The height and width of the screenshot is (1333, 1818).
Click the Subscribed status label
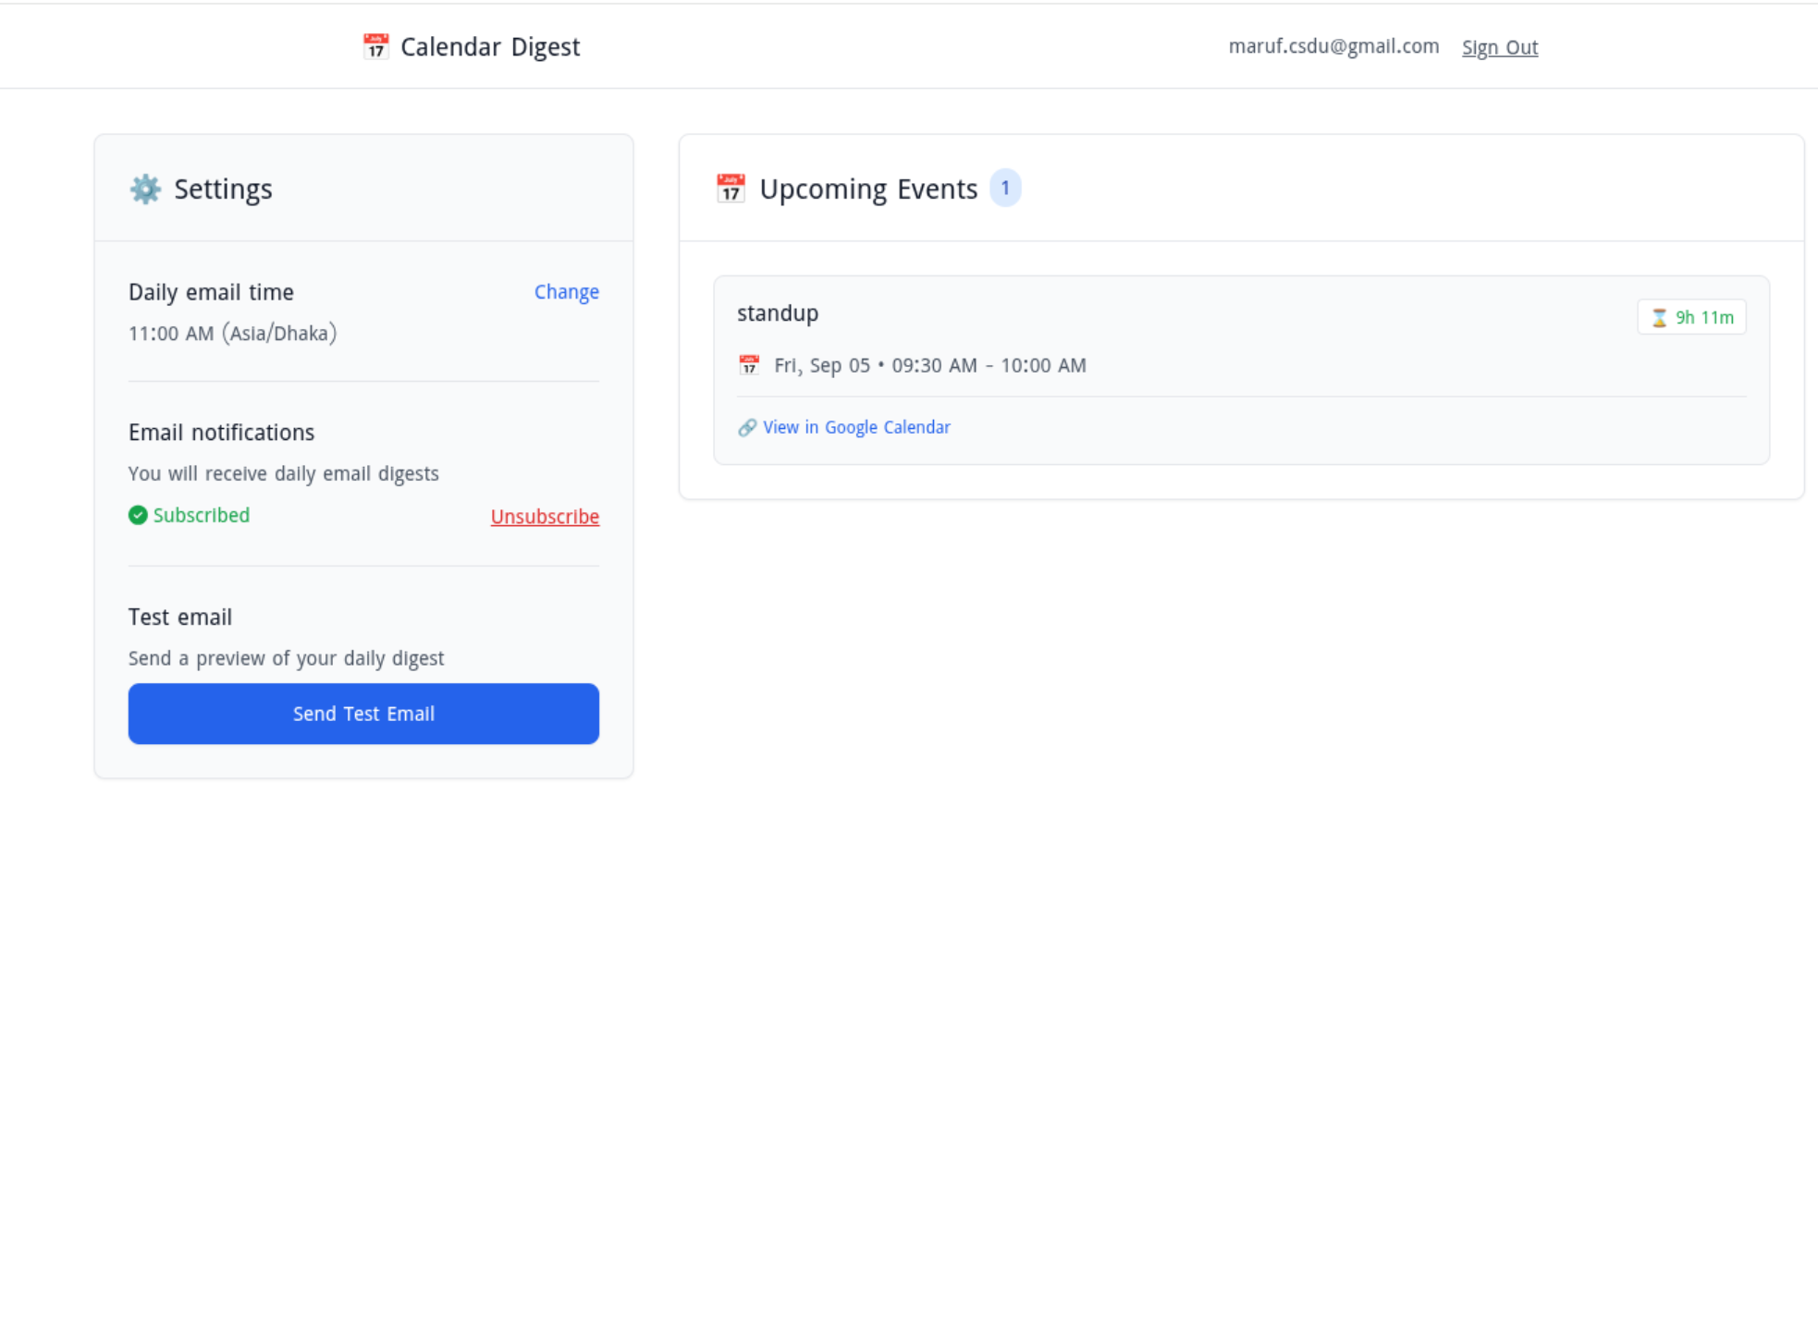click(x=202, y=515)
